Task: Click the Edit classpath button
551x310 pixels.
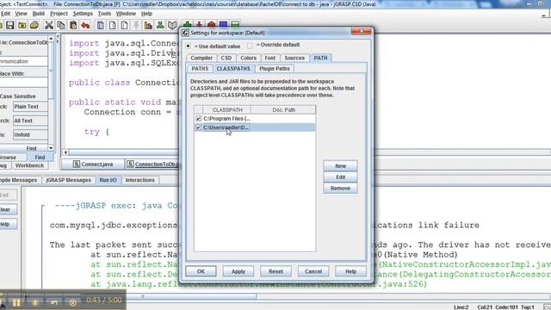Action: (341, 177)
